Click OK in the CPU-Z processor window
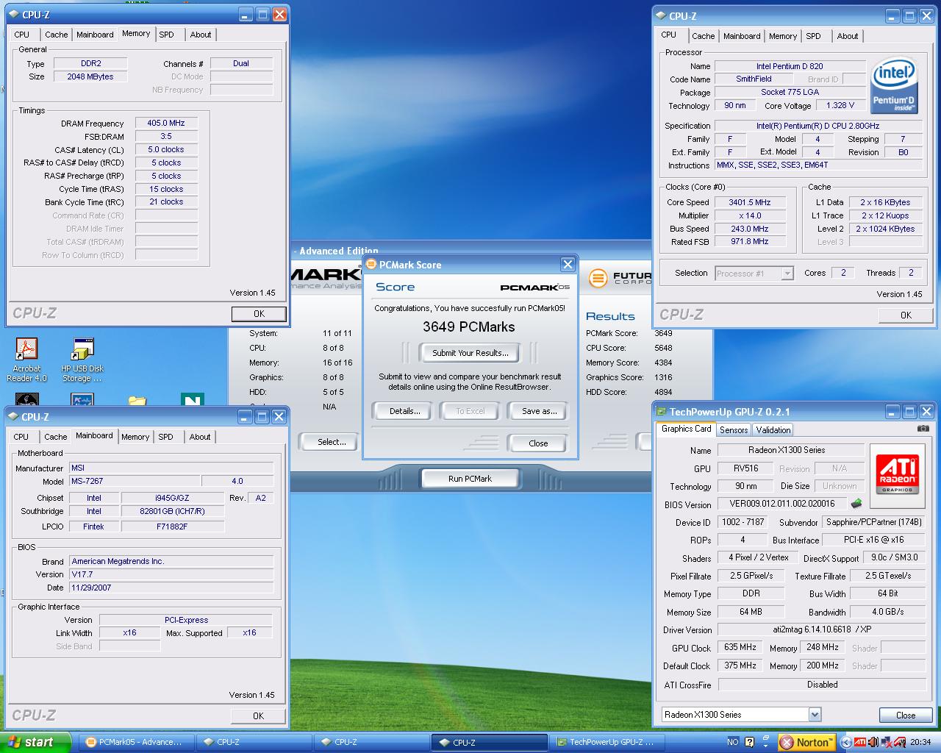The height and width of the screenshot is (753, 941). click(x=906, y=315)
